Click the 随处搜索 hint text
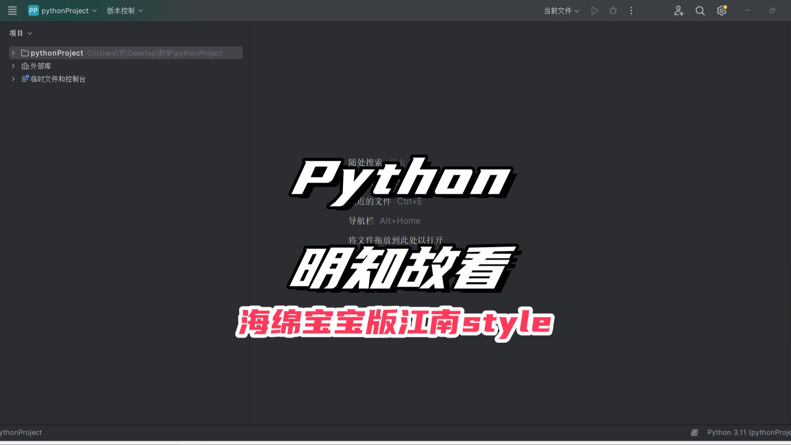The image size is (791, 445). pyautogui.click(x=365, y=162)
